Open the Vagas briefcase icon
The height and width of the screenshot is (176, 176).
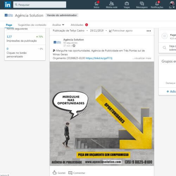(x=127, y=5)
